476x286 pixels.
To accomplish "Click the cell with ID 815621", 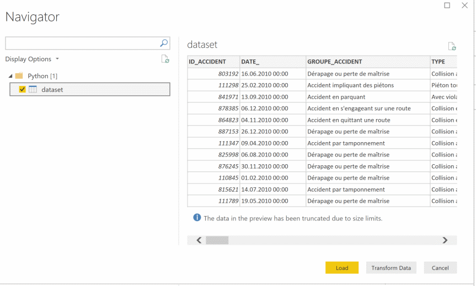I will (x=213, y=189).
